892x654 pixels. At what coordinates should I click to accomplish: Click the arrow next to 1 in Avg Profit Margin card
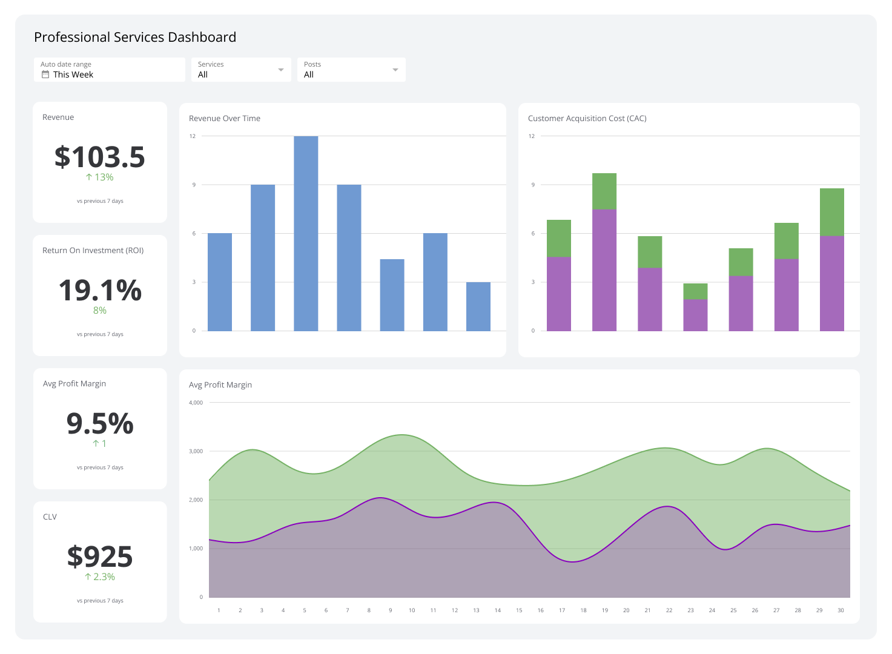(x=97, y=443)
